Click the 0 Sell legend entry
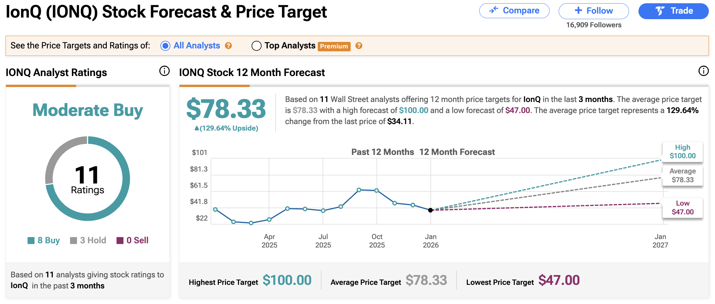The width and height of the screenshot is (715, 304). [x=133, y=240]
